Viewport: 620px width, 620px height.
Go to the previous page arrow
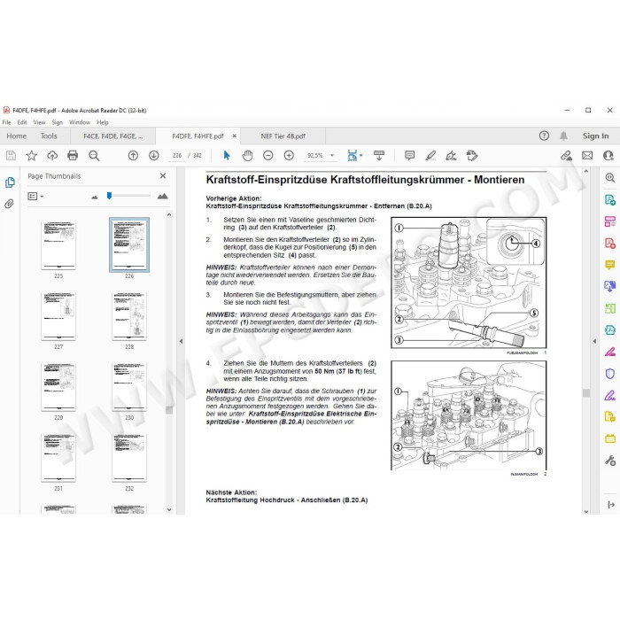point(133,155)
